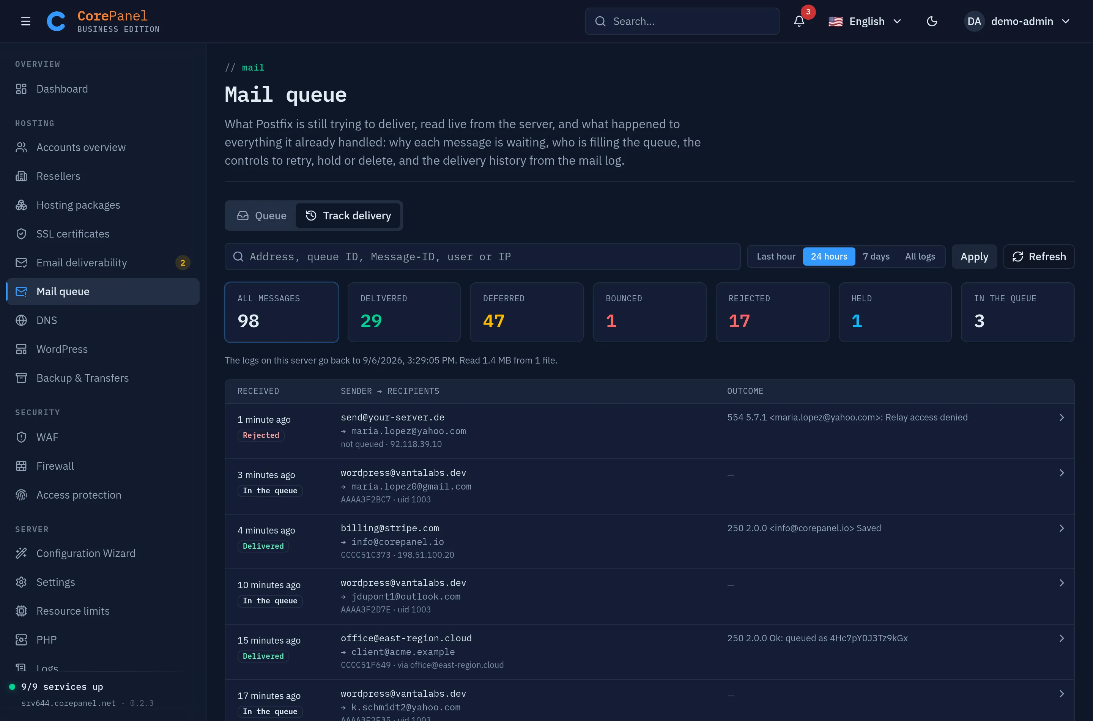Expand the billing@stripe.com row chevron
The width and height of the screenshot is (1093, 721).
1061,528
